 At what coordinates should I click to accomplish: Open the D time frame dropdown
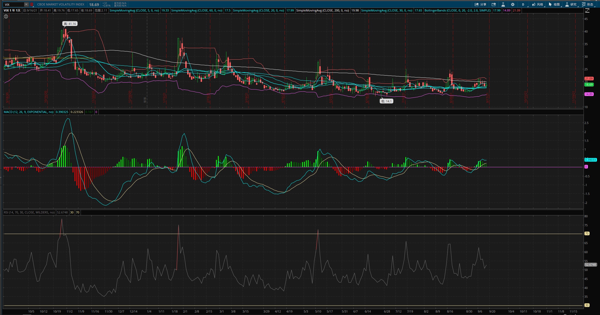click(523, 4)
